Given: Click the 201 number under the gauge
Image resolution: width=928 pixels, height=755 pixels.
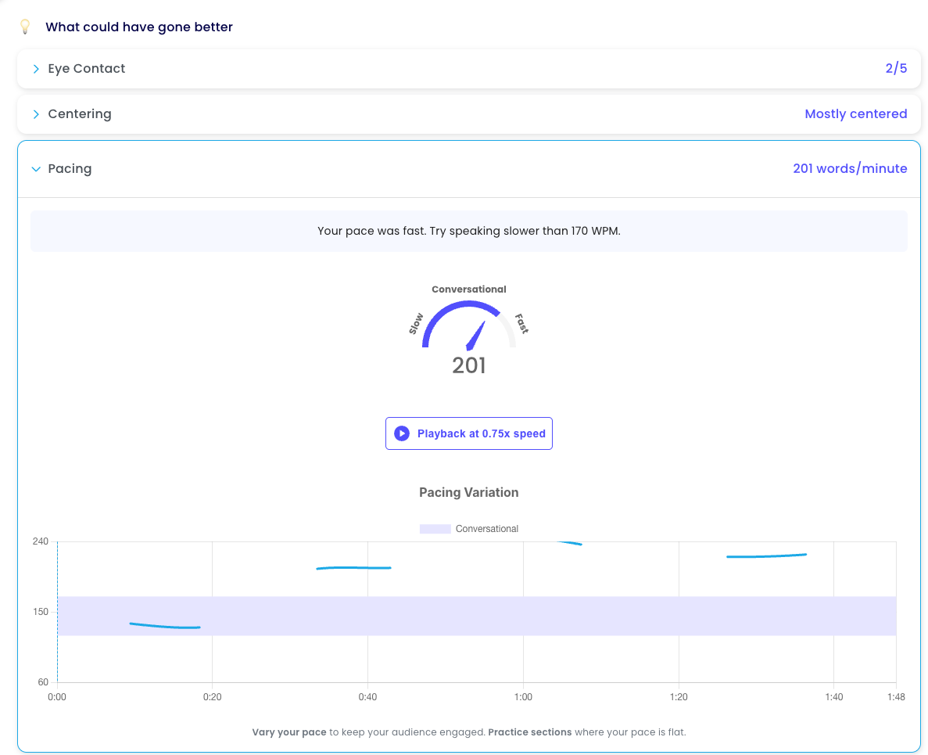Looking at the screenshot, I should pyautogui.click(x=469, y=365).
